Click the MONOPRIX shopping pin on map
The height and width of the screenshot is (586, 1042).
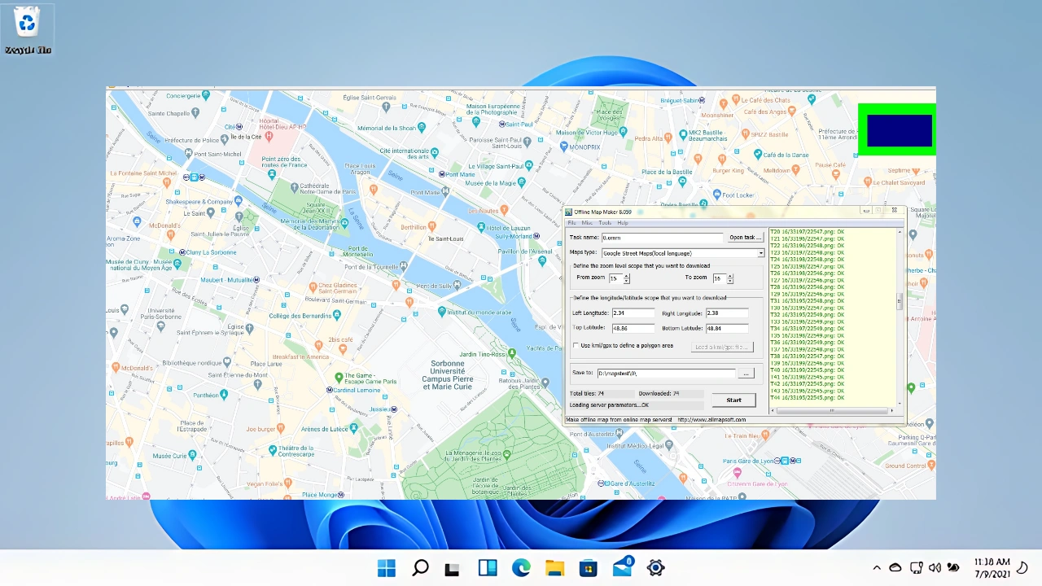564,146
